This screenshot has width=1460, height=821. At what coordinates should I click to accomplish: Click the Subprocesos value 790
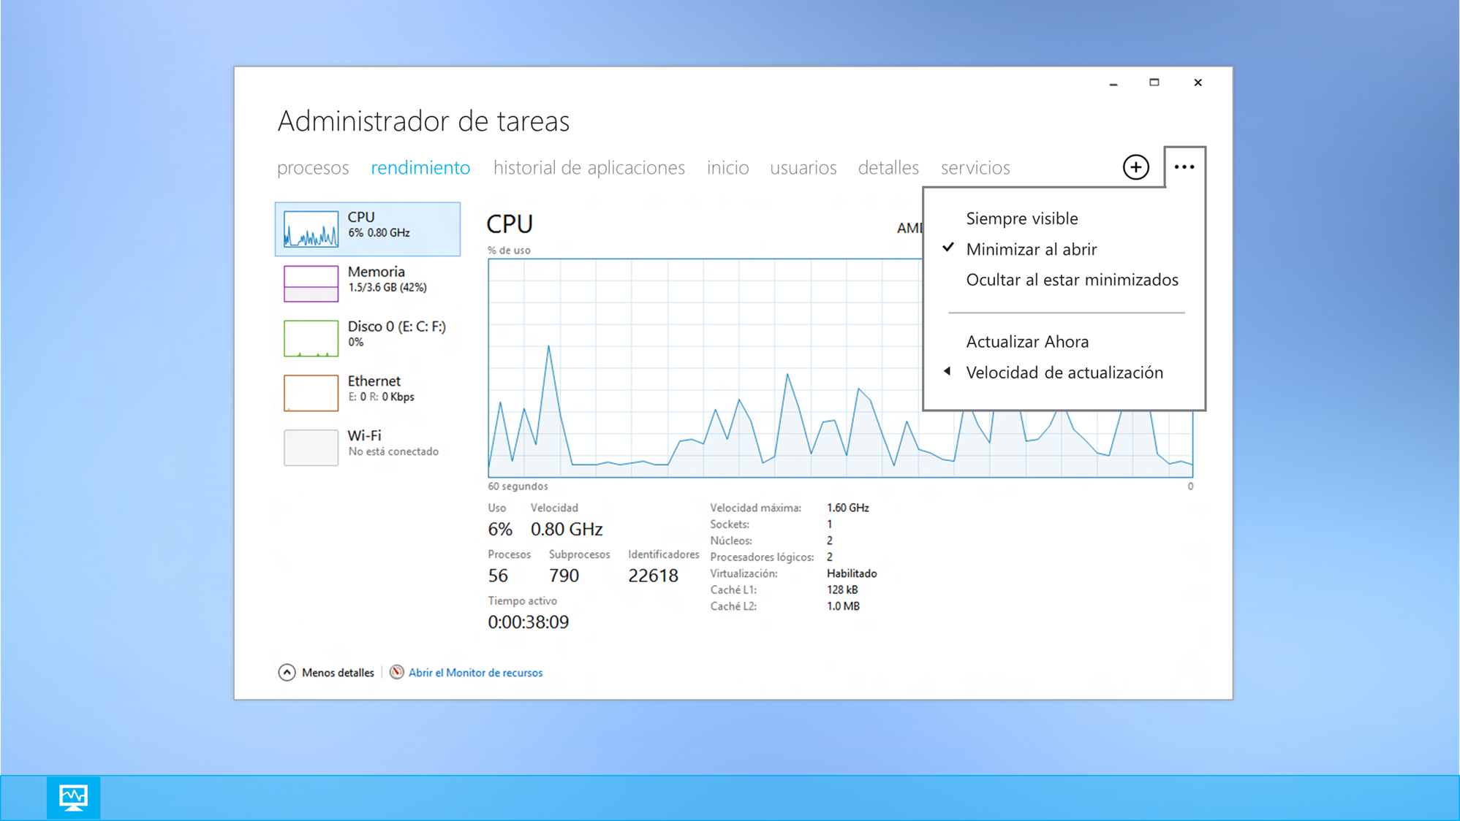pyautogui.click(x=564, y=576)
